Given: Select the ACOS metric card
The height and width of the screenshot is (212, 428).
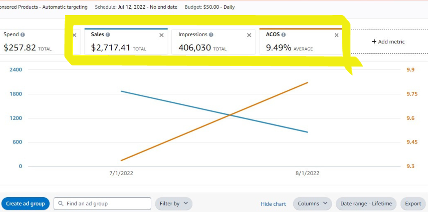Looking at the screenshot, I should point(296,45).
